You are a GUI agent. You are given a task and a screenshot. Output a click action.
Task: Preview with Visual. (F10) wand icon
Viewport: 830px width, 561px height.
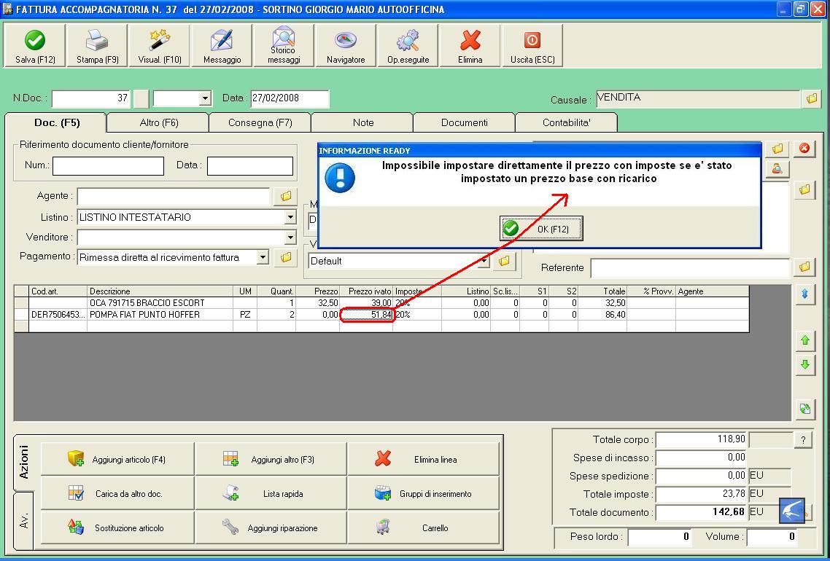159,45
